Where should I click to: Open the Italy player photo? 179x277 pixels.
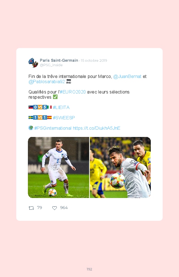[x=59, y=167]
